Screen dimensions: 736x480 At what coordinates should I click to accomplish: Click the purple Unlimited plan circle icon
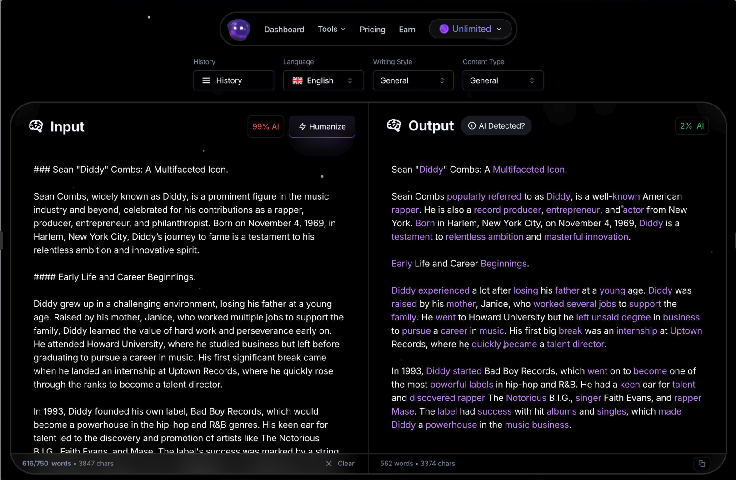[444, 29]
